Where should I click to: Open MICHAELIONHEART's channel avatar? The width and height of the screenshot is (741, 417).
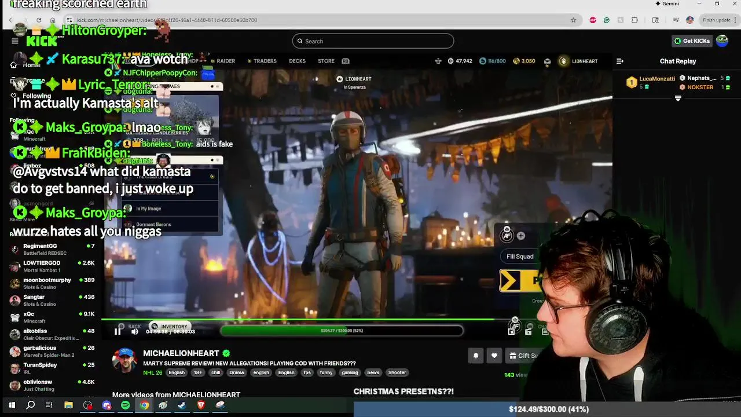tap(124, 360)
